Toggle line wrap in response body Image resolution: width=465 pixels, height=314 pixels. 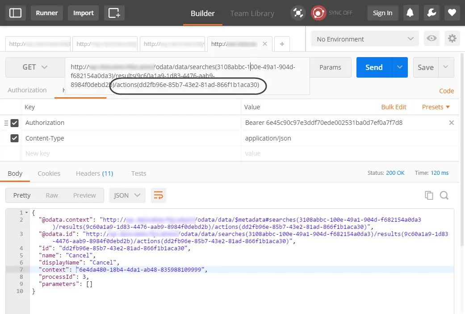159,195
